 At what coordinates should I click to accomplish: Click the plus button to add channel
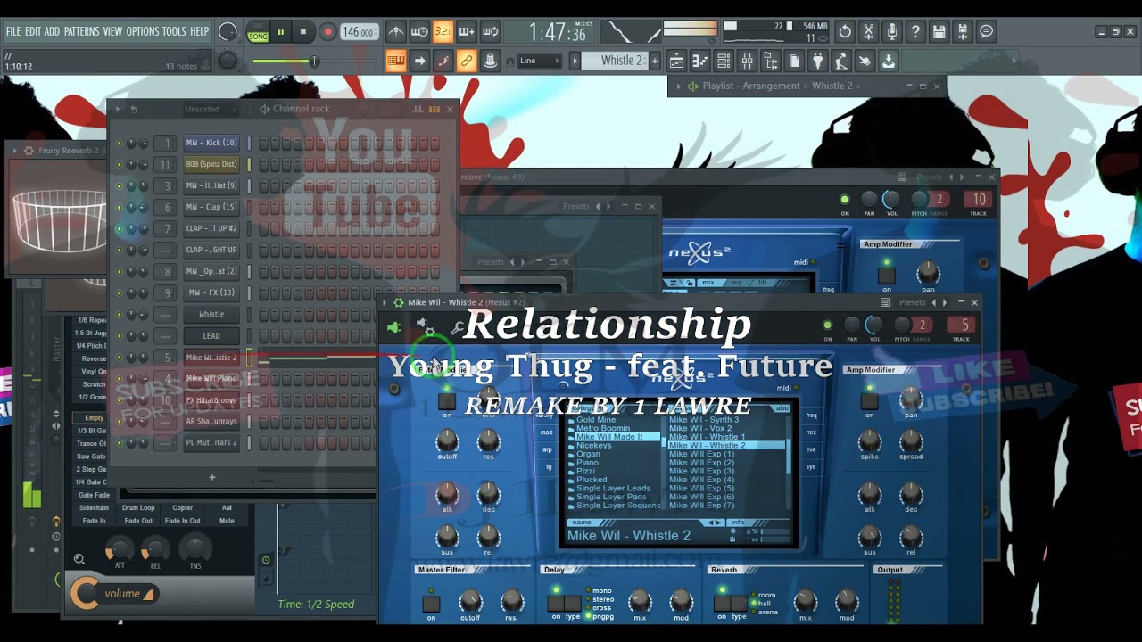click(x=211, y=478)
